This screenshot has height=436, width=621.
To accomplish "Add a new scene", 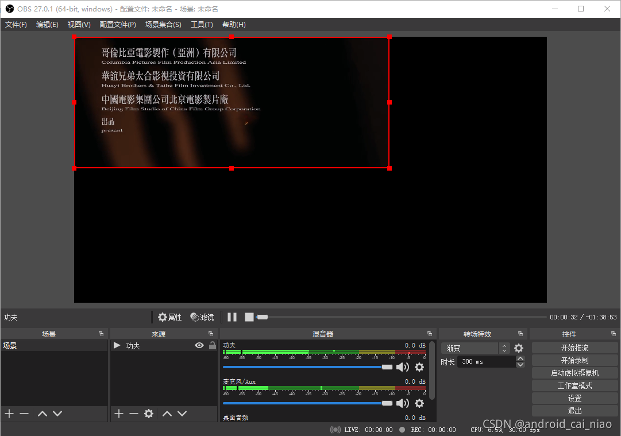I will (x=10, y=414).
